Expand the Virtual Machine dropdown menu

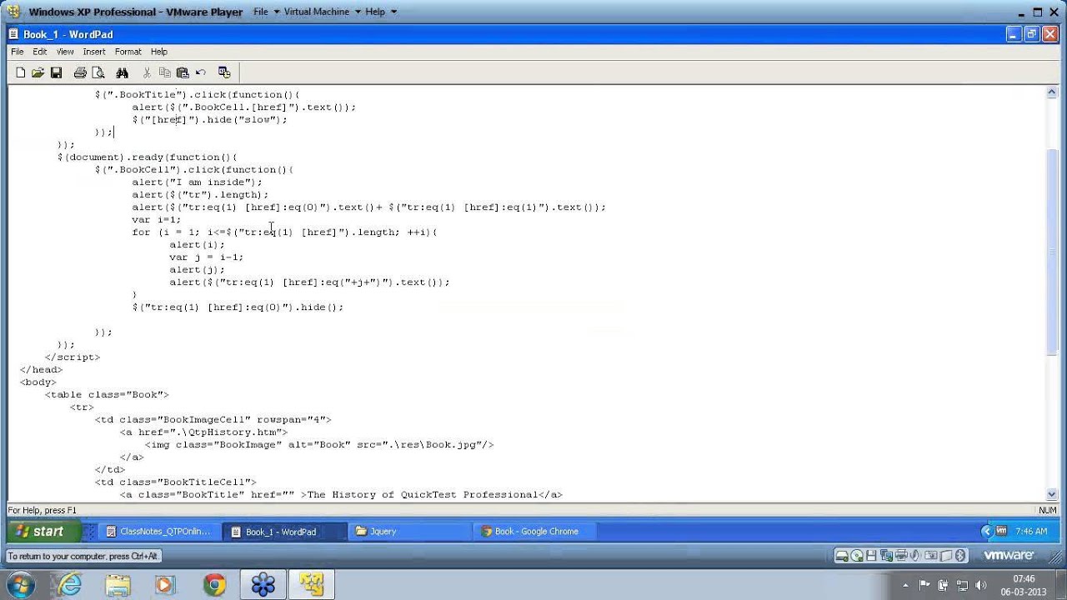322,12
